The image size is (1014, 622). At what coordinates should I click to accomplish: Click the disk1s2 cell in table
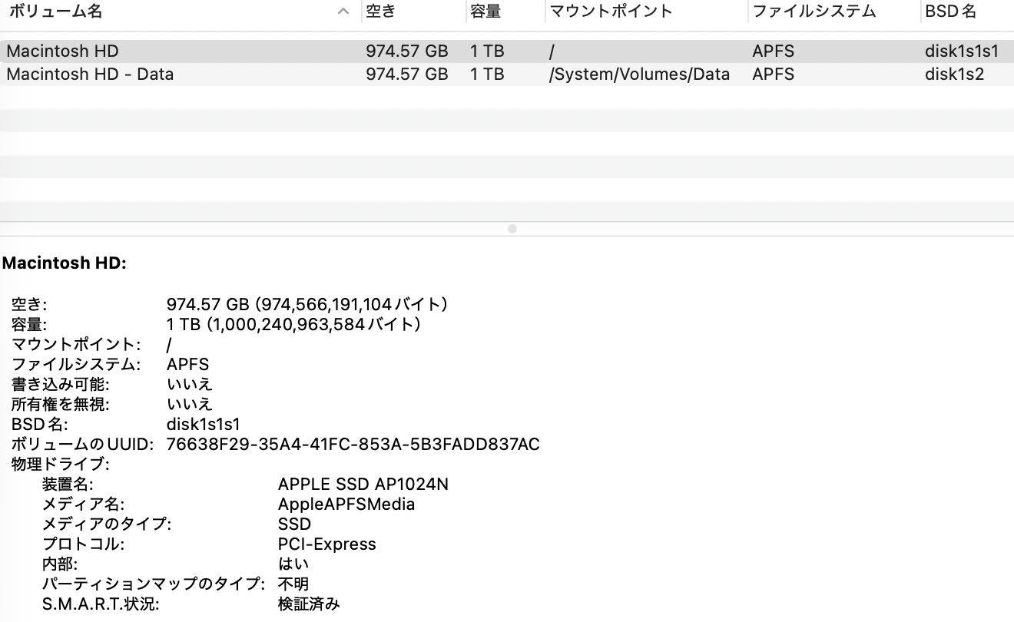click(x=954, y=74)
